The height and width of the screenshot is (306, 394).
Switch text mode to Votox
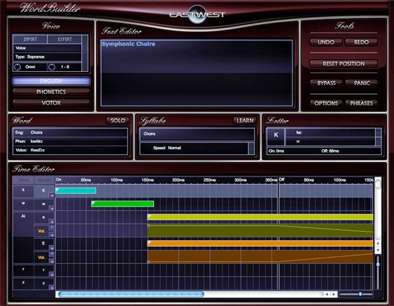pyautogui.click(x=51, y=103)
